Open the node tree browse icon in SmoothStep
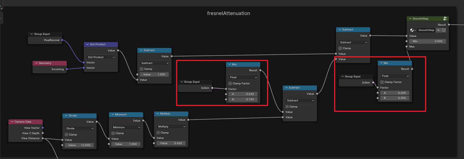464x159 pixels. (413, 30)
